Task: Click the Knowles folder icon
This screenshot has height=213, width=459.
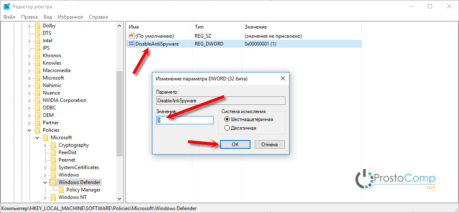Action: pyautogui.click(x=37, y=63)
